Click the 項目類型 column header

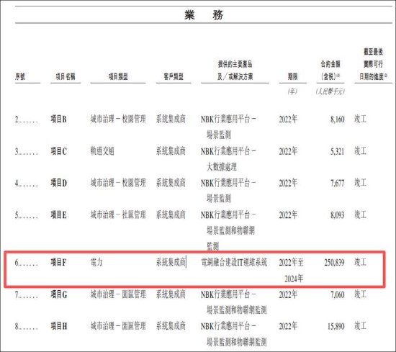118,76
